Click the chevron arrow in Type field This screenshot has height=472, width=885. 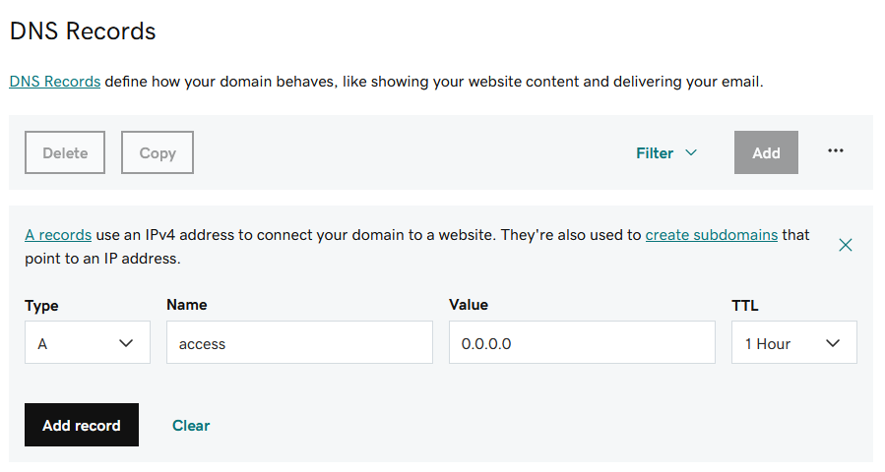point(126,343)
